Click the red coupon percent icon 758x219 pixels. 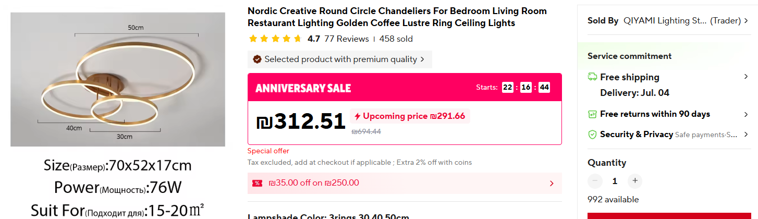(x=257, y=183)
